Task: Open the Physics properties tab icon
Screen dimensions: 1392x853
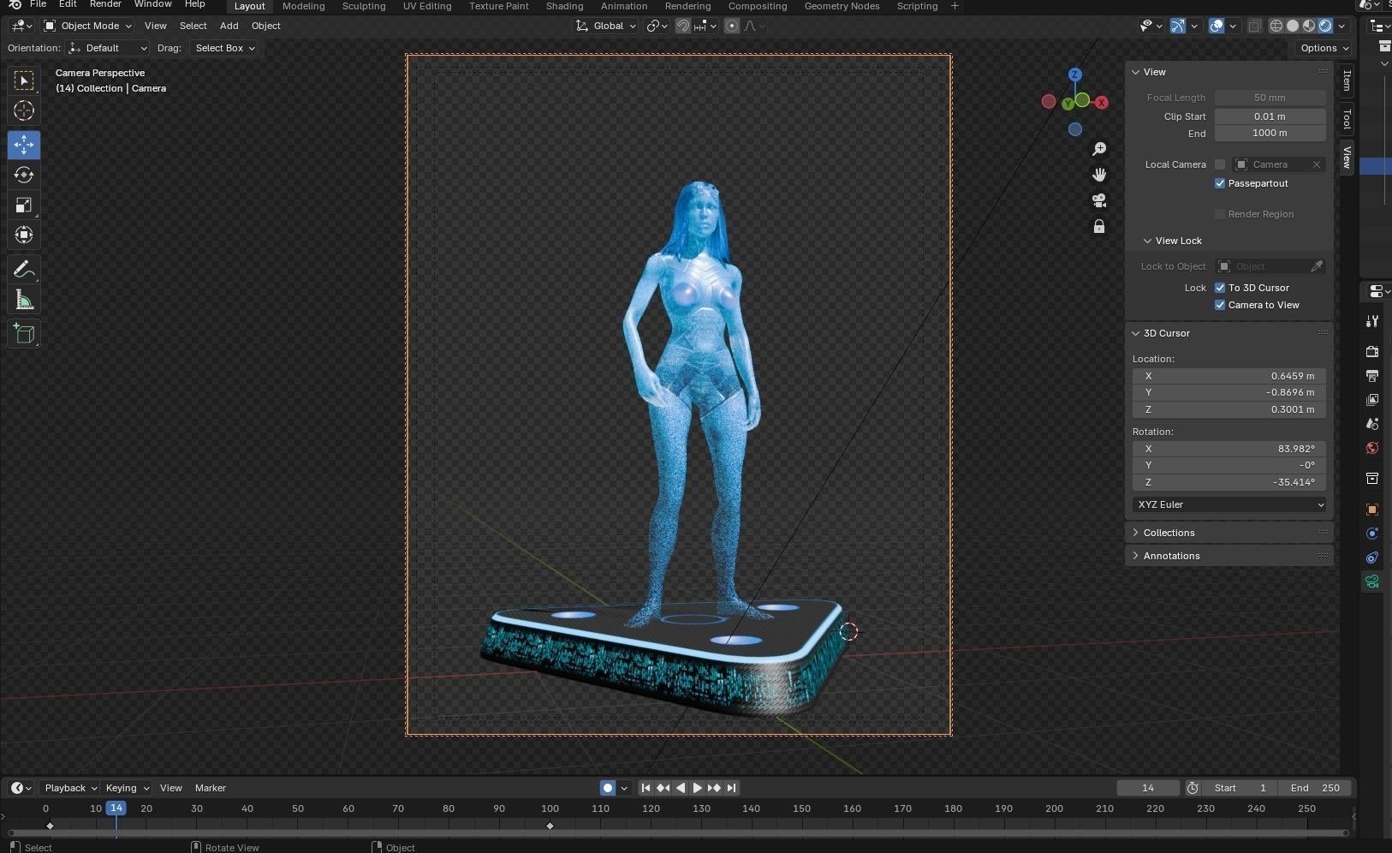Action: (x=1372, y=533)
